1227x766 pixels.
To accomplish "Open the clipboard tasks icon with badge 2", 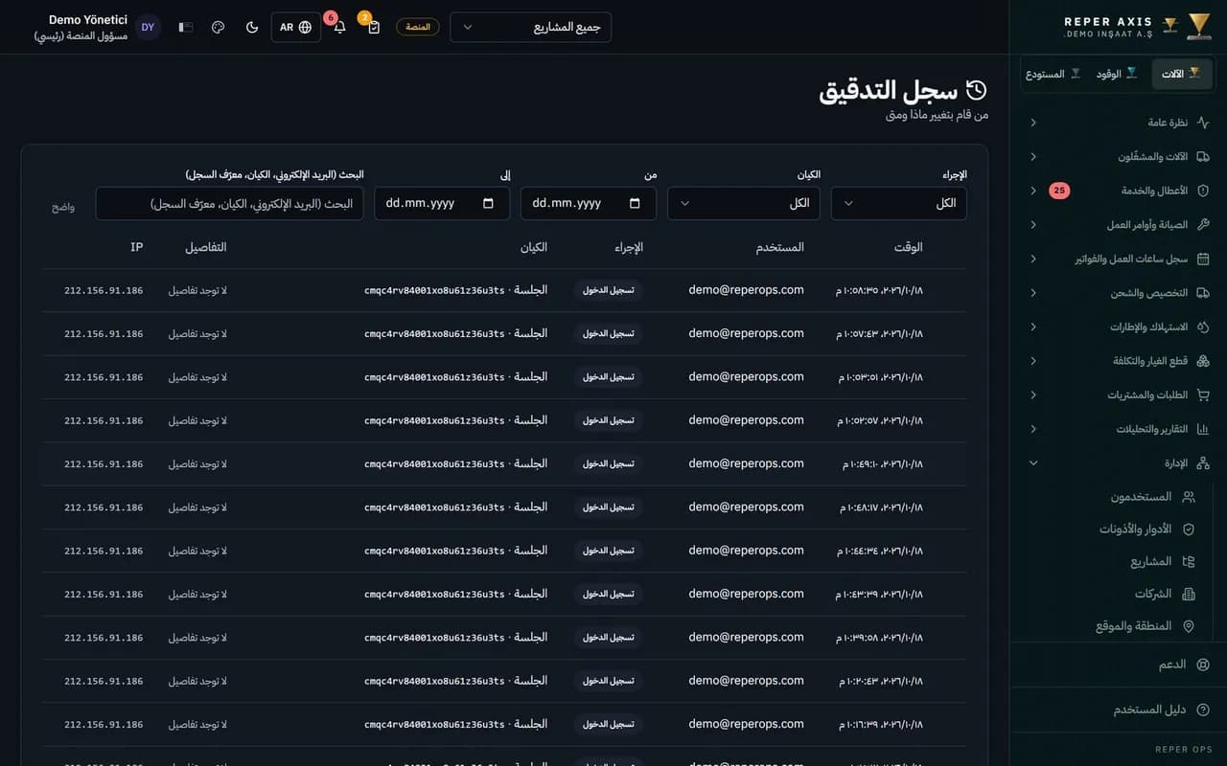I will 374,27.
